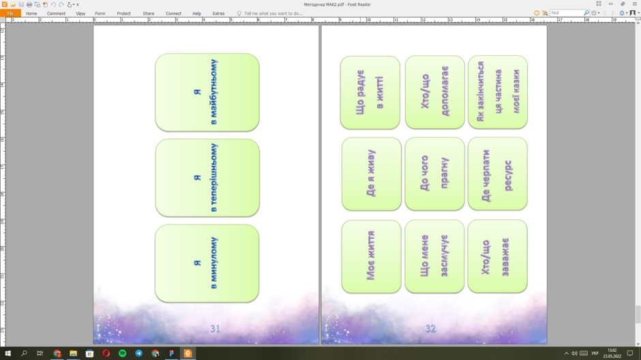Screen dimensions: 641x360
Task: Click the 'Tell me what you want to do' box
Action: coord(273,14)
